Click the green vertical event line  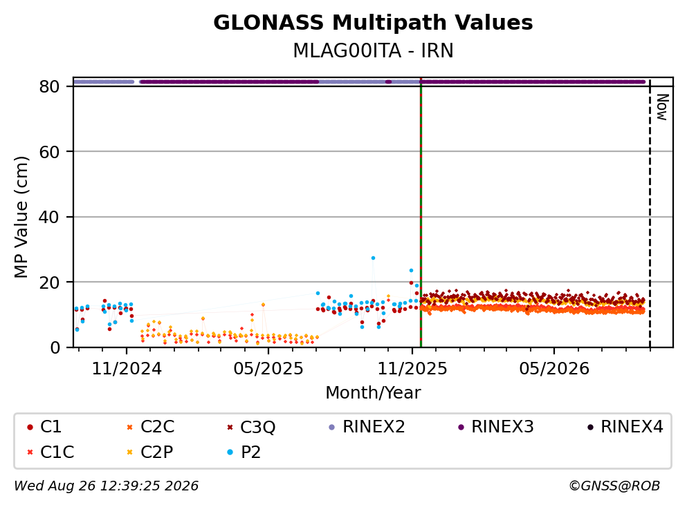coord(421,214)
